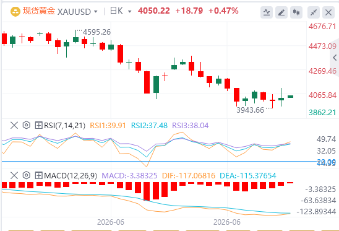This screenshot has width=339, height=231.
Task: Select the 现货黄金 instrument name
Action: [39, 11]
